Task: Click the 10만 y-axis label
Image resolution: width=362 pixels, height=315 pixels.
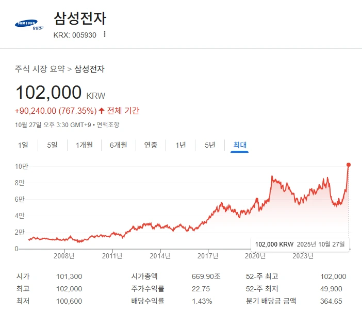Action: point(22,166)
